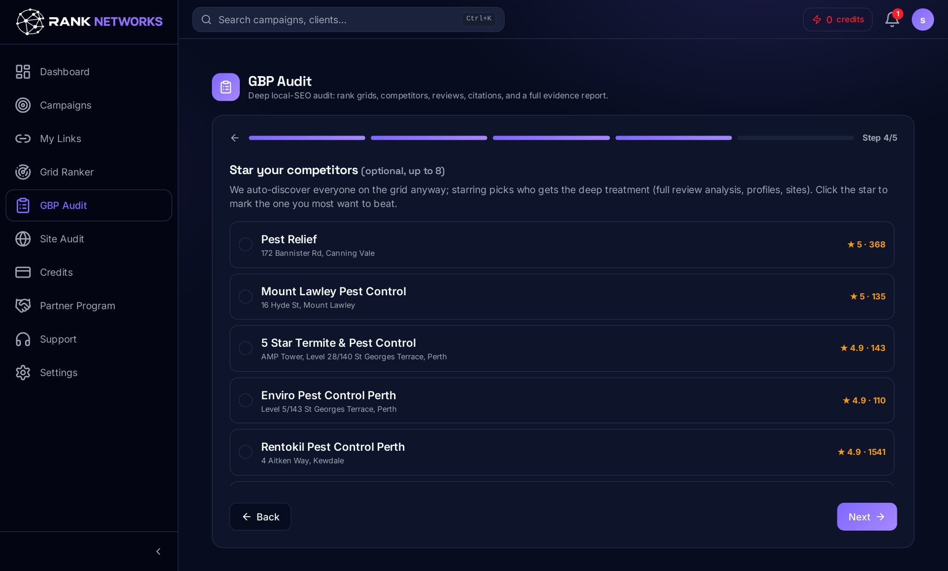Select the Campaigns target icon

23,105
